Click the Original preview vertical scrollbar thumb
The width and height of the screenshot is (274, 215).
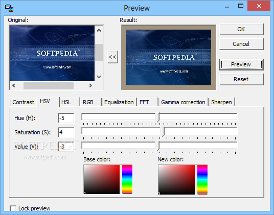click(x=99, y=52)
